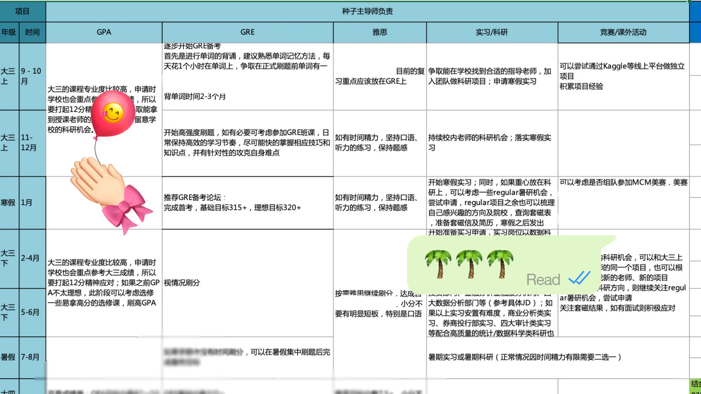Viewport: 701px width, 394px height.
Task: Select the 持续校内老师的科研机会 cell
Action: (x=492, y=143)
